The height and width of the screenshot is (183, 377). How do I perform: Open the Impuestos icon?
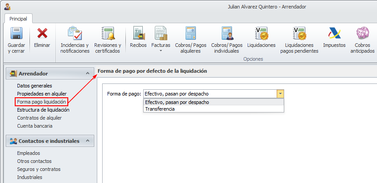pyautogui.click(x=334, y=33)
